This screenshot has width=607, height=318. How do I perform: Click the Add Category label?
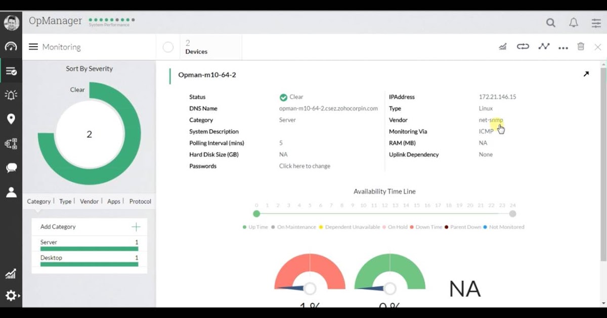pyautogui.click(x=58, y=227)
